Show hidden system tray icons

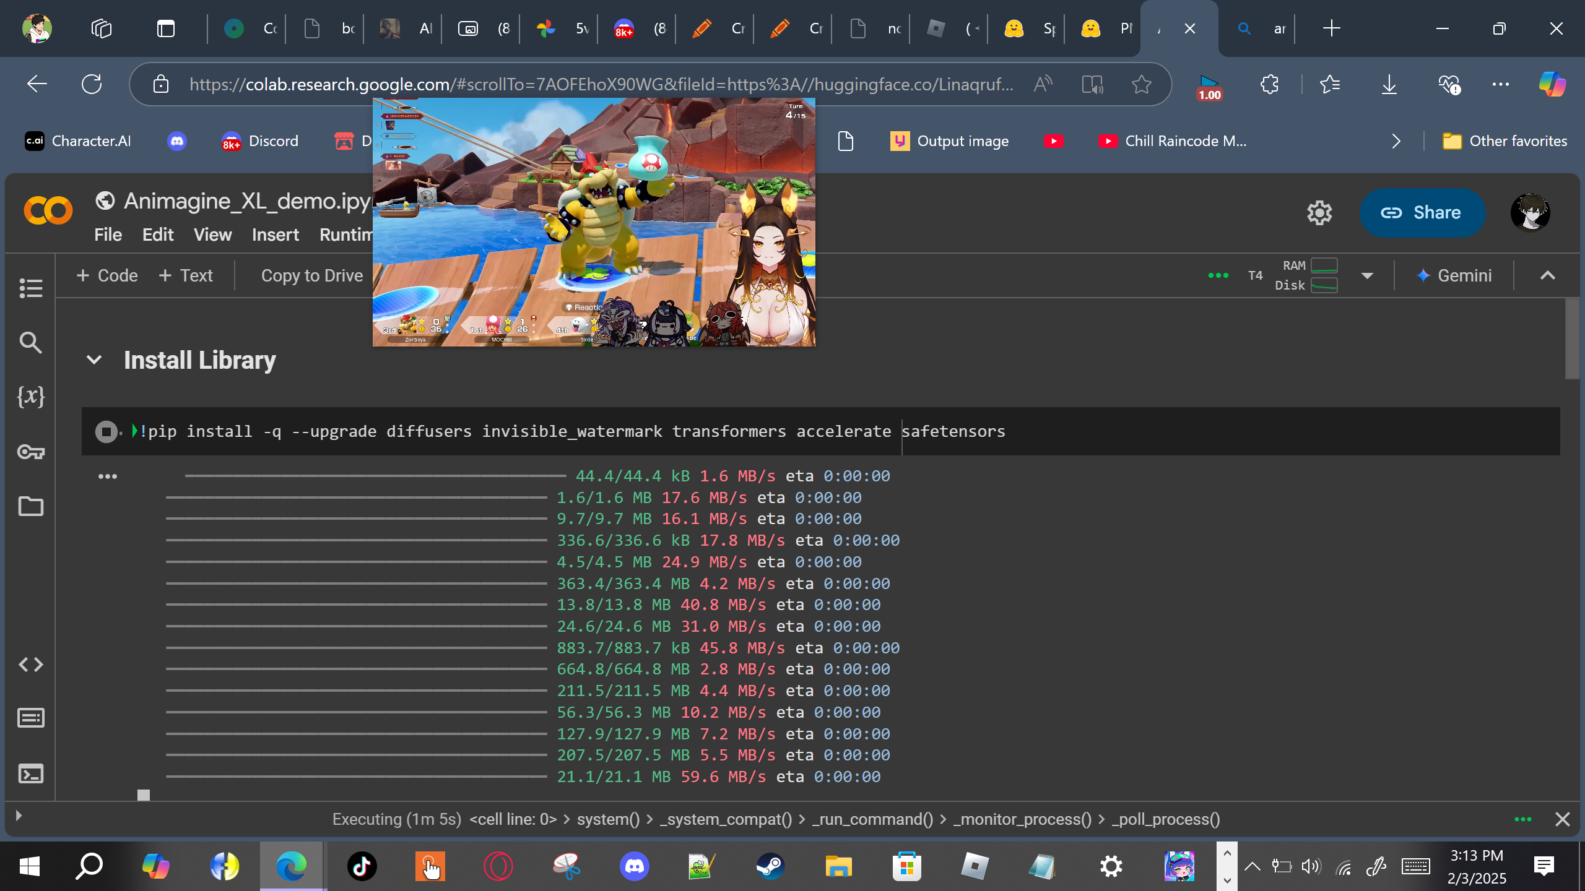(x=1252, y=866)
